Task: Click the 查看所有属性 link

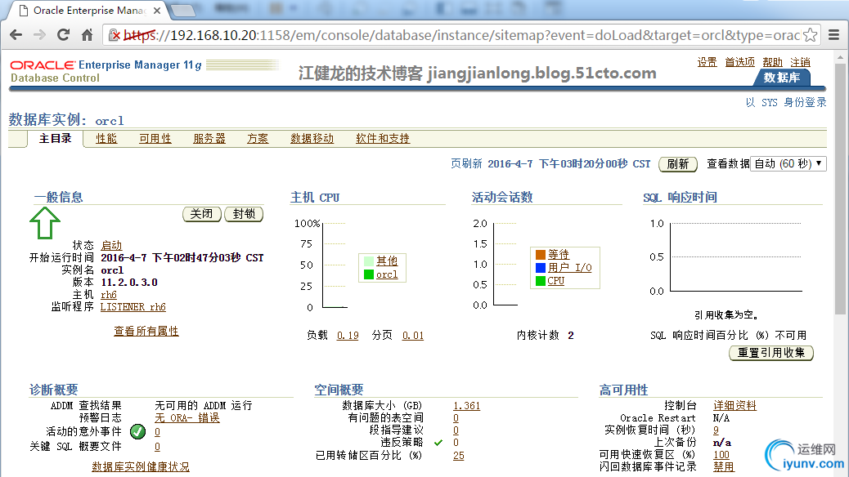Action: (146, 331)
